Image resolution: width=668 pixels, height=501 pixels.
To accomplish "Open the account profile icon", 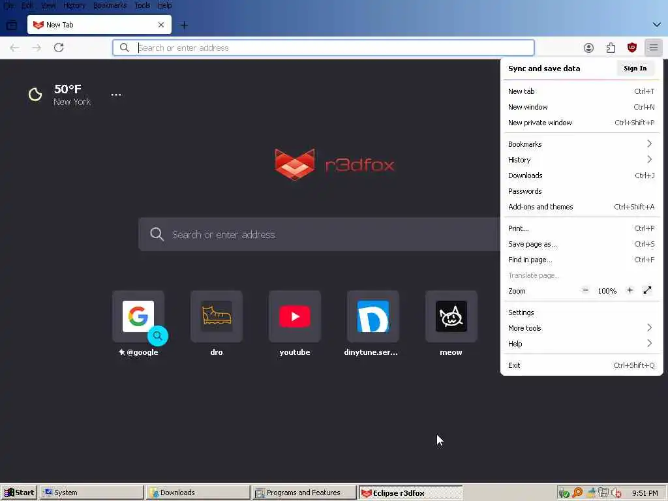I will click(x=589, y=48).
